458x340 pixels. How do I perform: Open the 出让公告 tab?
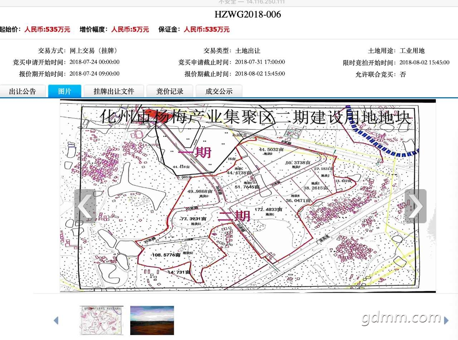(23, 91)
